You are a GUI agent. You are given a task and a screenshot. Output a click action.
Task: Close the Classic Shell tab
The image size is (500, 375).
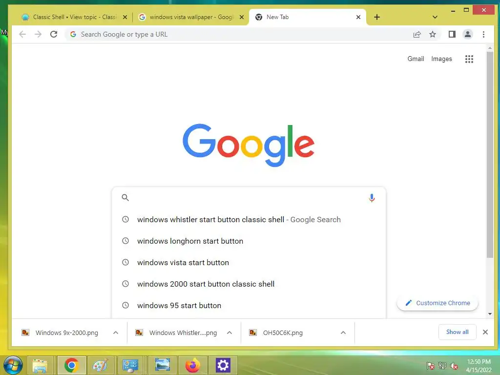click(125, 17)
